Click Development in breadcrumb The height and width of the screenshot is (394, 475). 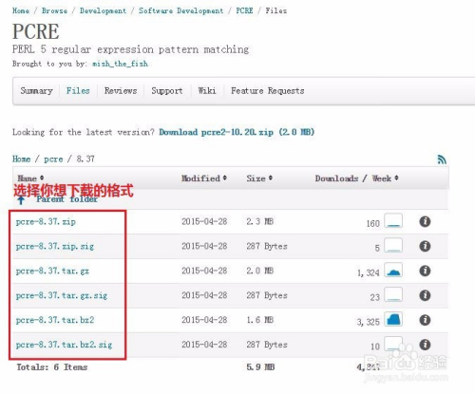(x=103, y=10)
